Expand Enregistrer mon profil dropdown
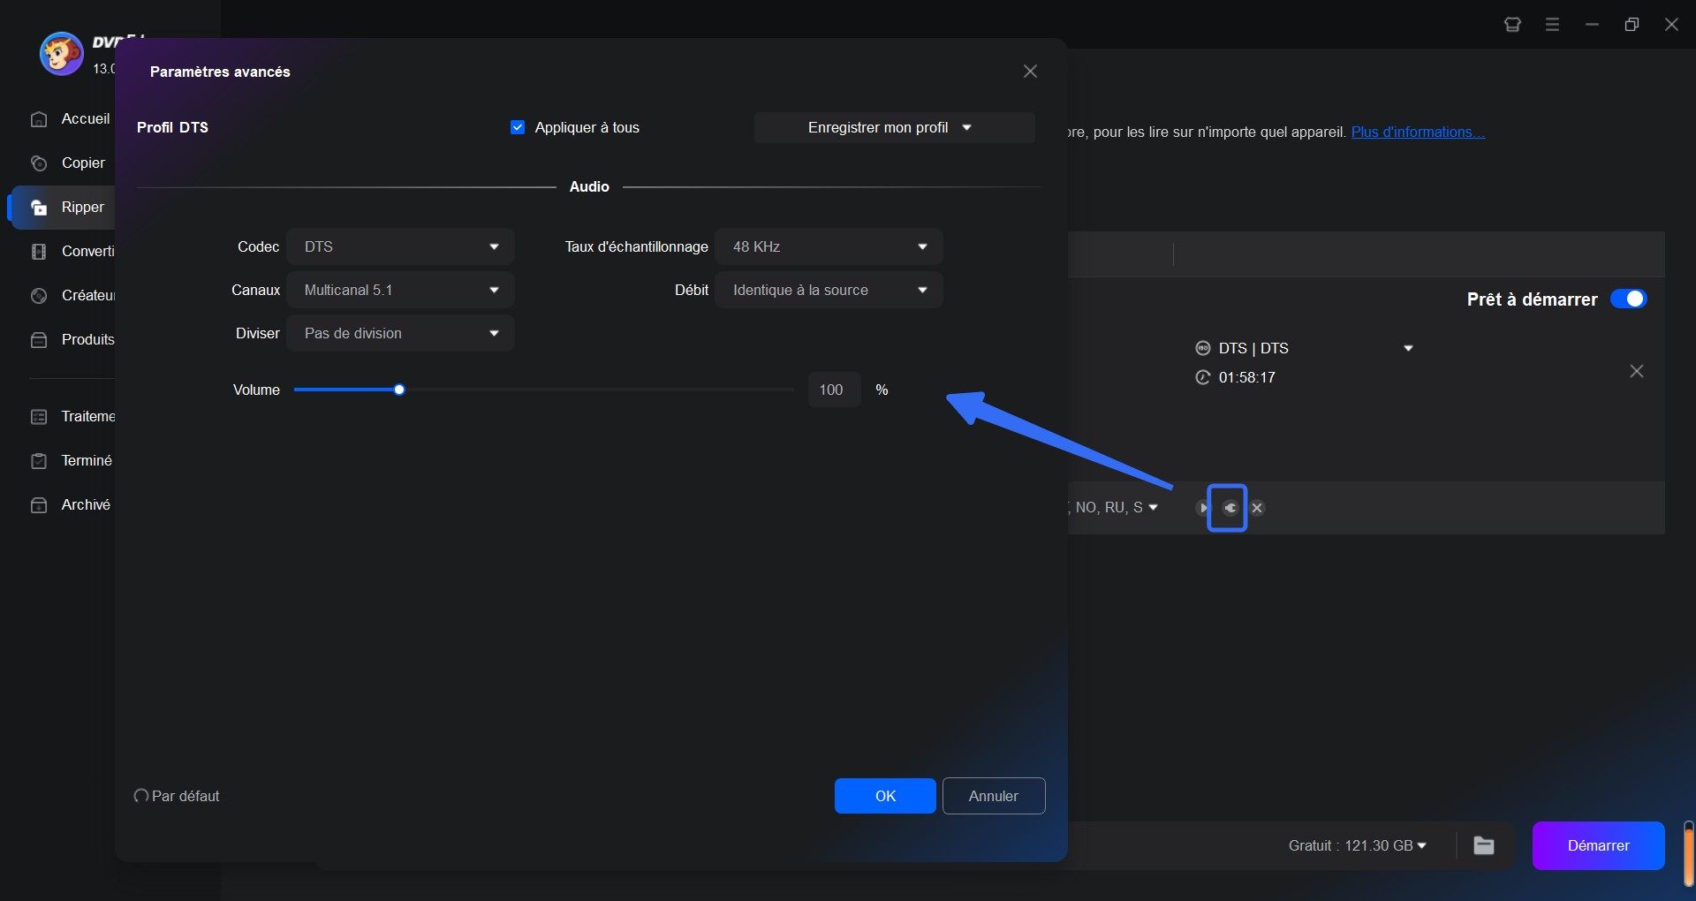1696x901 pixels. 894,127
